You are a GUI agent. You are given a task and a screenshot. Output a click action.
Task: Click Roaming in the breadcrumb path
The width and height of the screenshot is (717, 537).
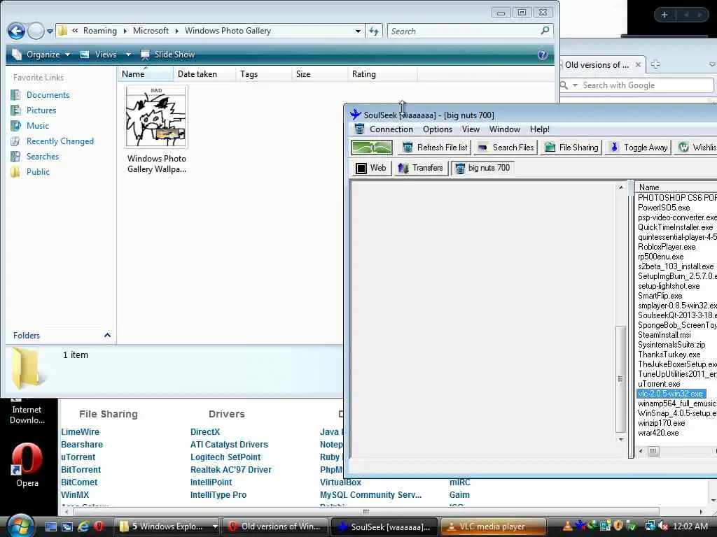[99, 31]
